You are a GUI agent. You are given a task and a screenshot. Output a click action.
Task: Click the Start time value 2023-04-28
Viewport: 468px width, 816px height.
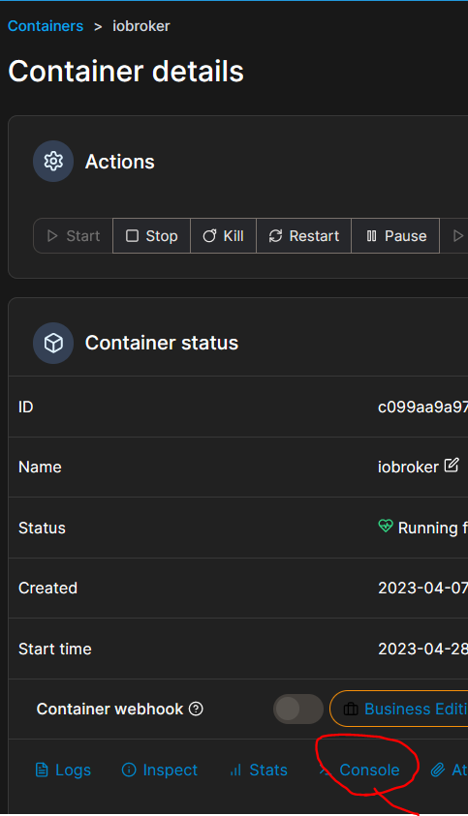pyautogui.click(x=422, y=649)
